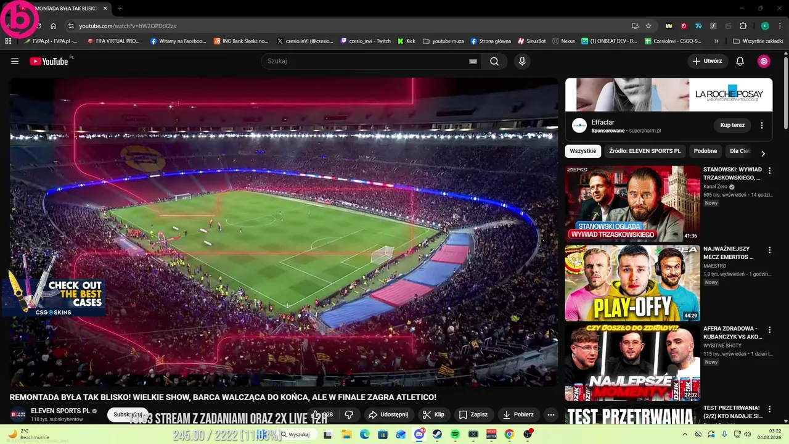Open the YouTube hamburger guide menu
Screen dimensions: 789x444
(15, 61)
